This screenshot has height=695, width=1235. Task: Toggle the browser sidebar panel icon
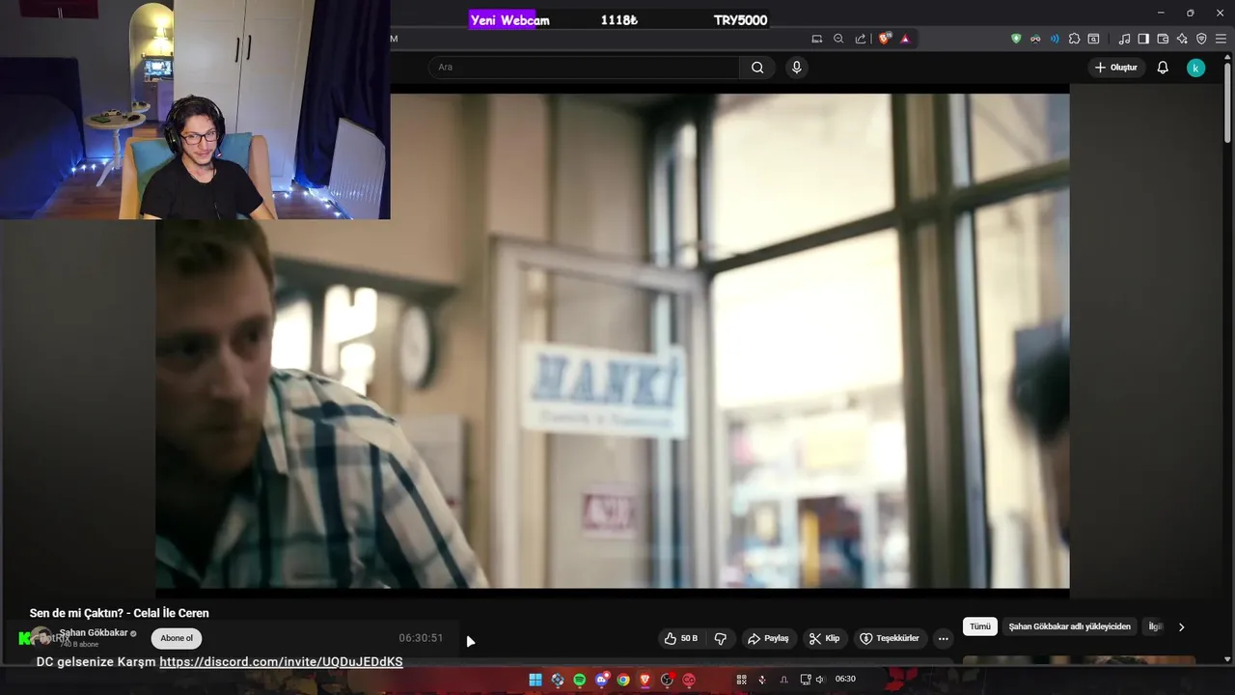pos(1143,39)
